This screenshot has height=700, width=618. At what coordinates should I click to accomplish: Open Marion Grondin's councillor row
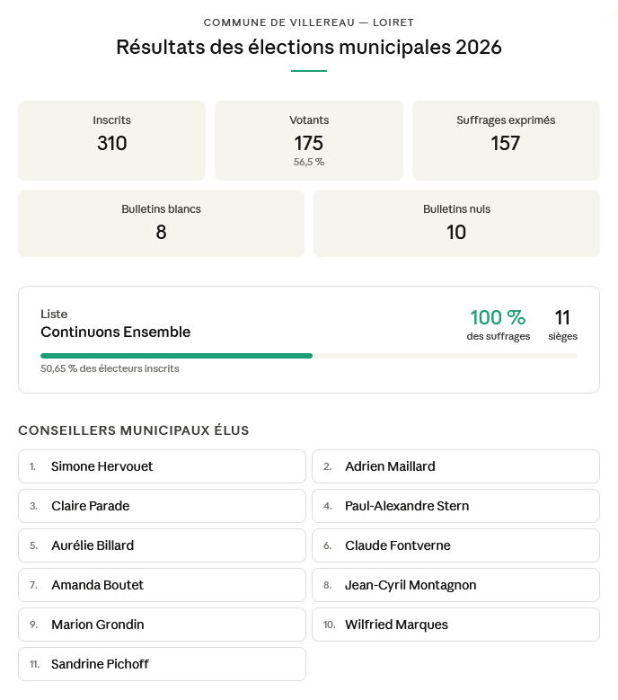click(x=162, y=625)
